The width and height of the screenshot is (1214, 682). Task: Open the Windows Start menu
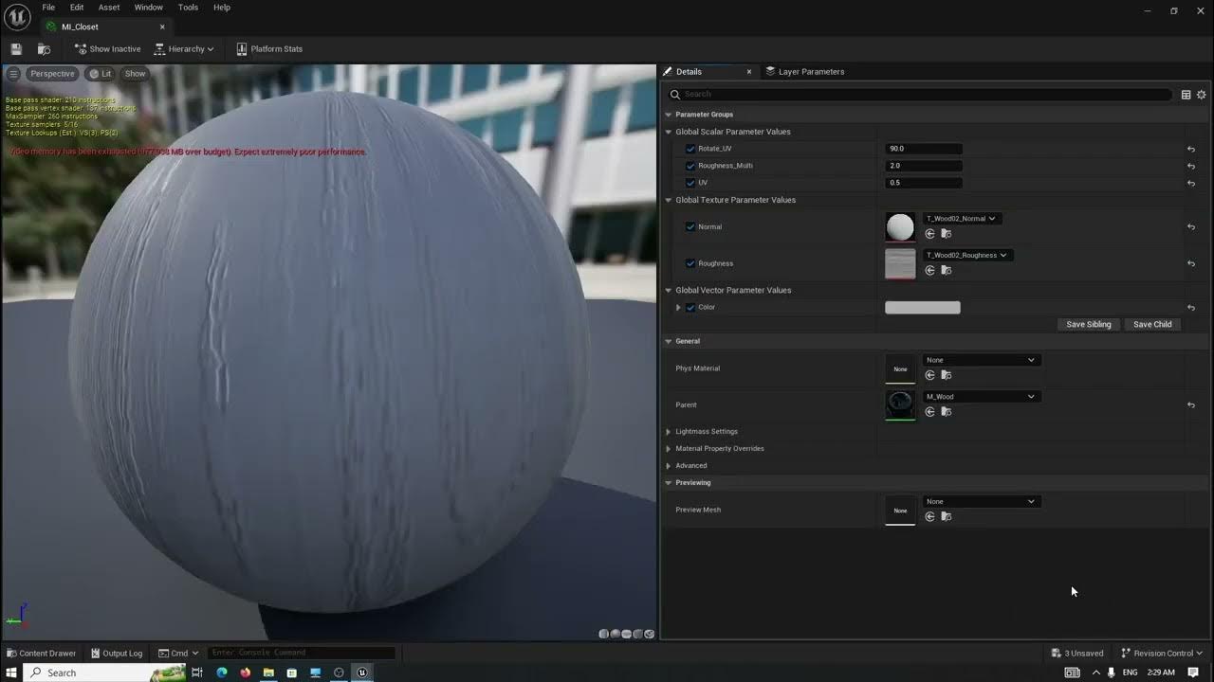tap(11, 673)
